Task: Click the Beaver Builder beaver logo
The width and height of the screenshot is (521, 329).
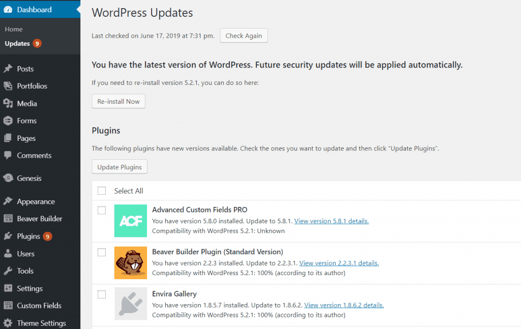Action: click(131, 262)
